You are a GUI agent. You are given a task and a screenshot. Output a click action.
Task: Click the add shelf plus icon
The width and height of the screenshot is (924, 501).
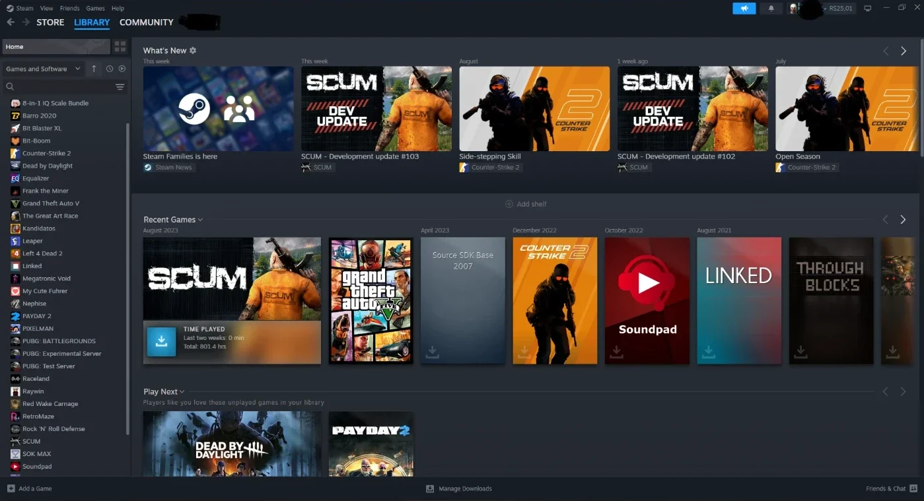509,204
